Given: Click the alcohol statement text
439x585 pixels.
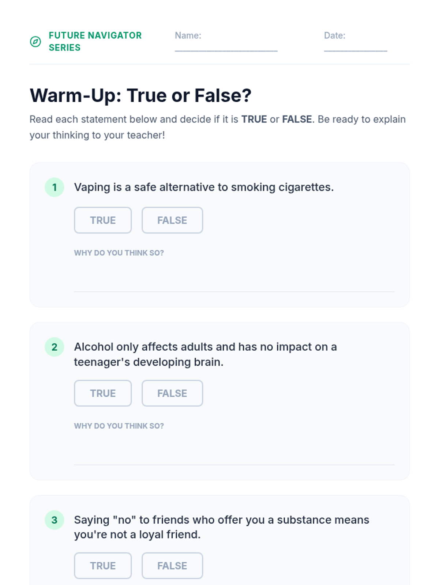Looking at the screenshot, I should tap(205, 354).
